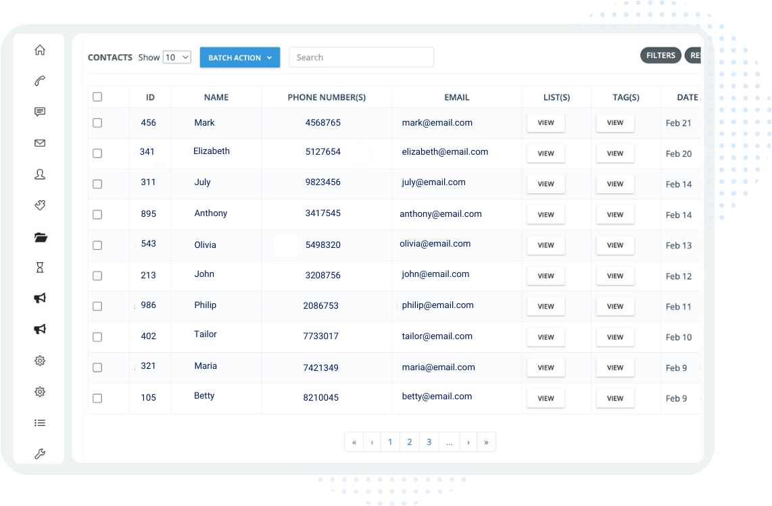Select the checkbox for Betty's row
772x506 pixels.
[x=97, y=398]
